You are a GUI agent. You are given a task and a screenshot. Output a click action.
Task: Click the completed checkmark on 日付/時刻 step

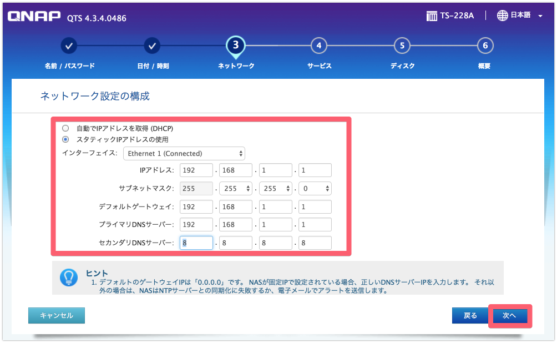152,46
